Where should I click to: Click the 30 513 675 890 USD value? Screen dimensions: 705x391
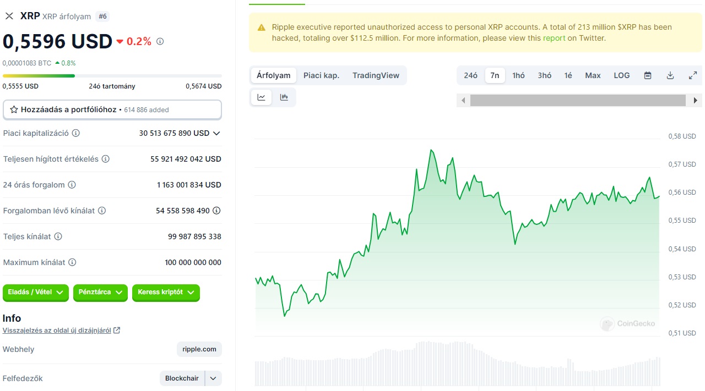coord(175,133)
